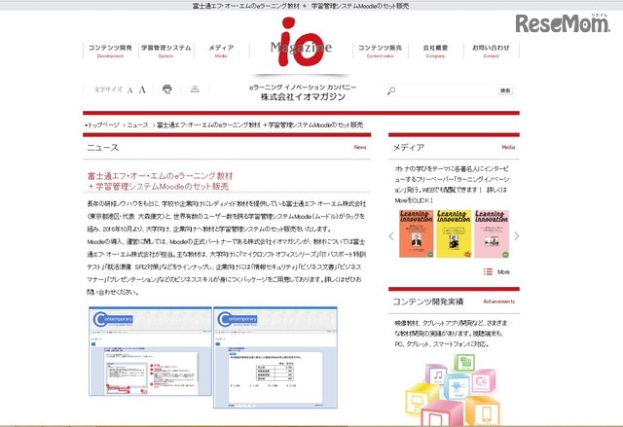Click the メディア sidebar heading
The width and height of the screenshot is (623, 427).
point(409,148)
